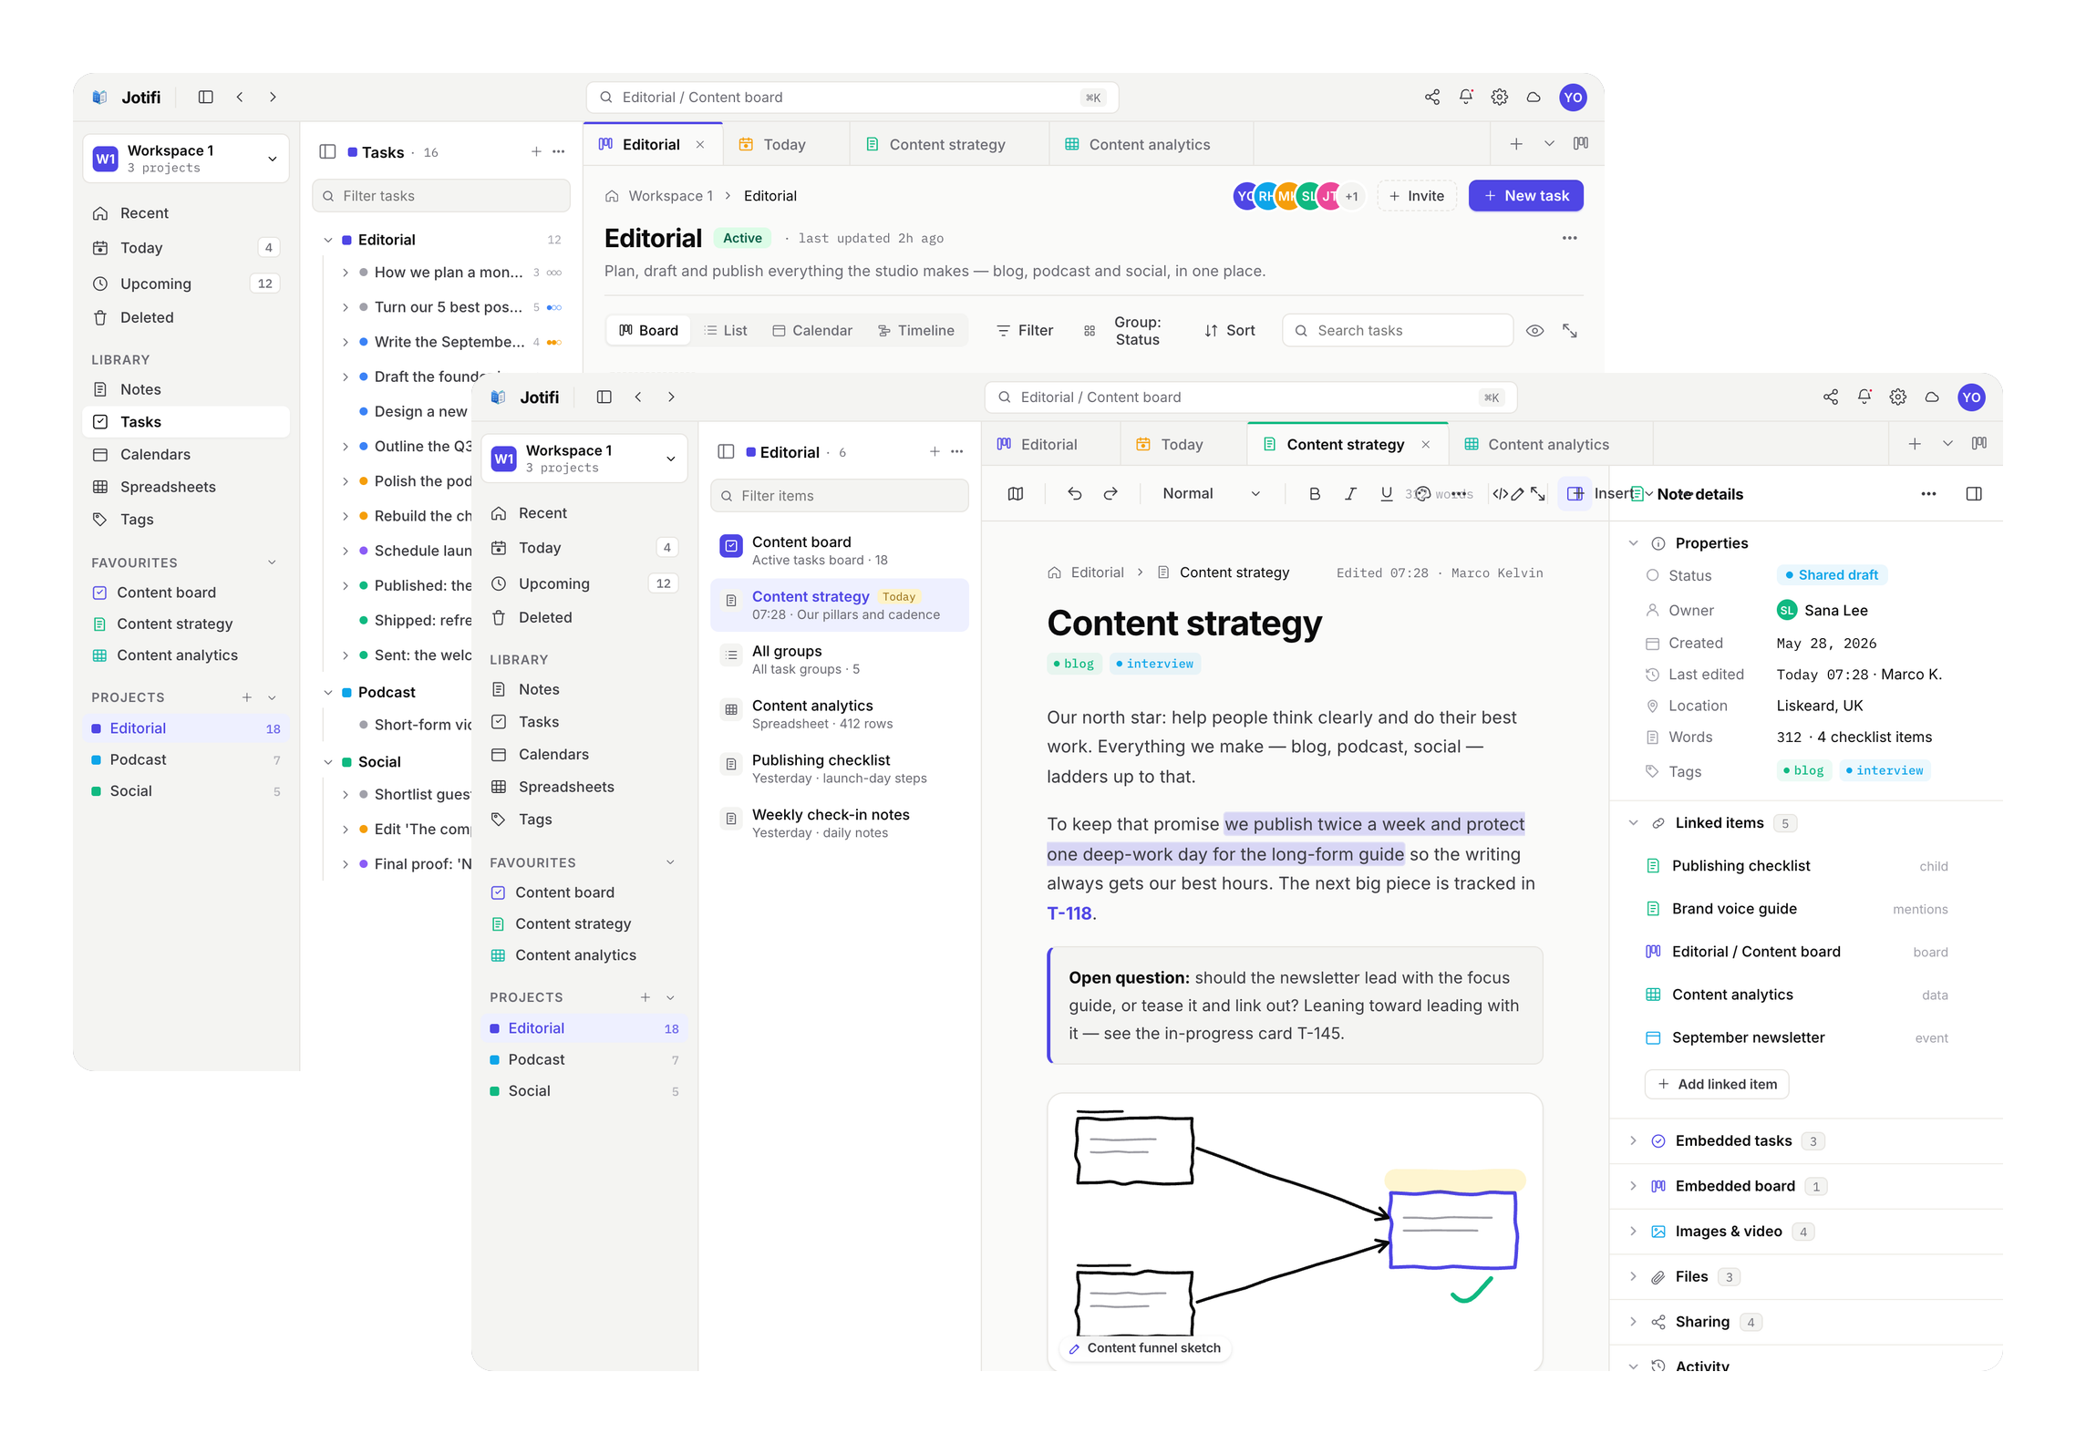
Task: Collapse the Properties section
Action: pyautogui.click(x=1633, y=543)
